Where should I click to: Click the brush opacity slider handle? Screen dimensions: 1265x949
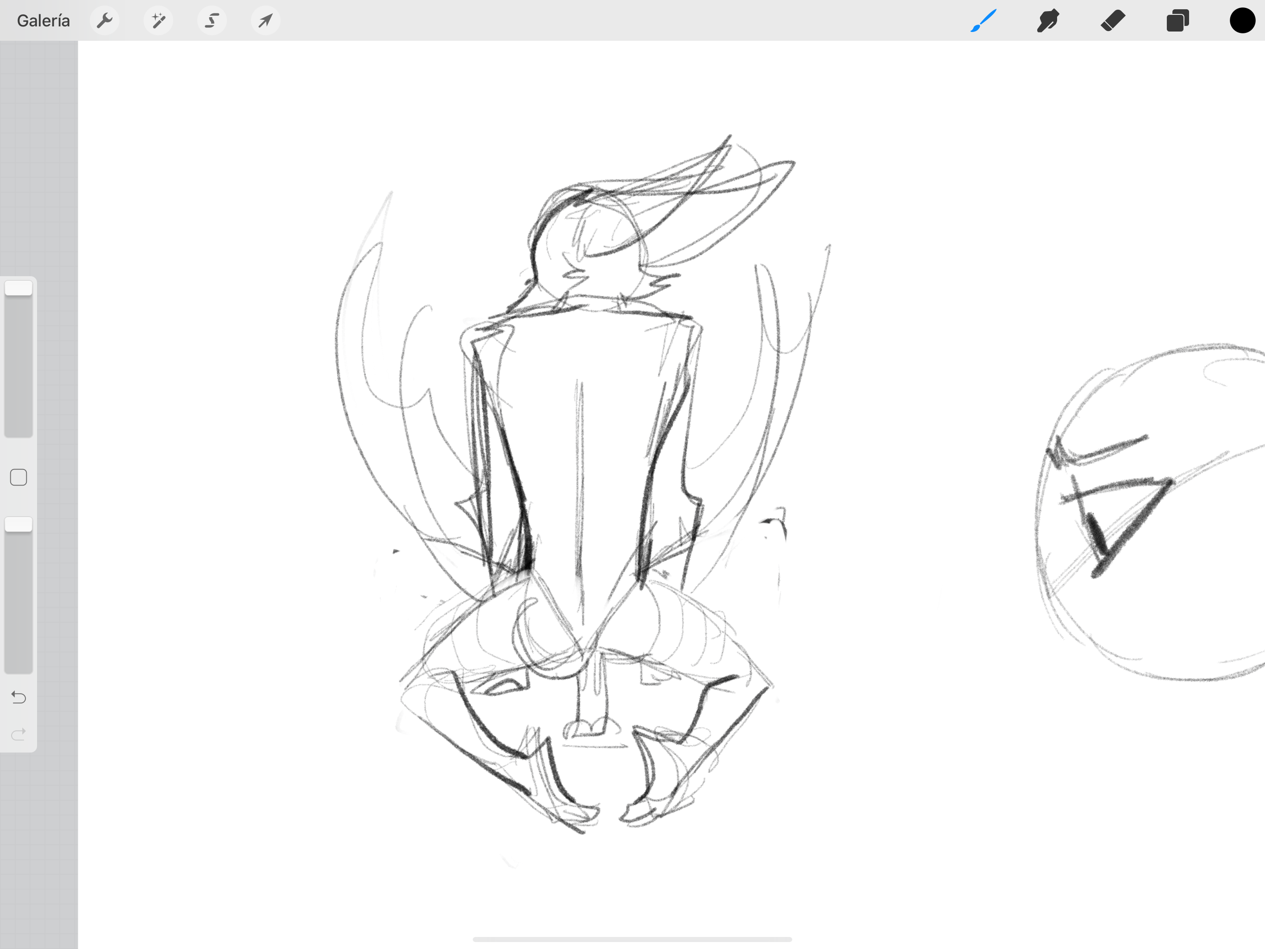click(19, 524)
